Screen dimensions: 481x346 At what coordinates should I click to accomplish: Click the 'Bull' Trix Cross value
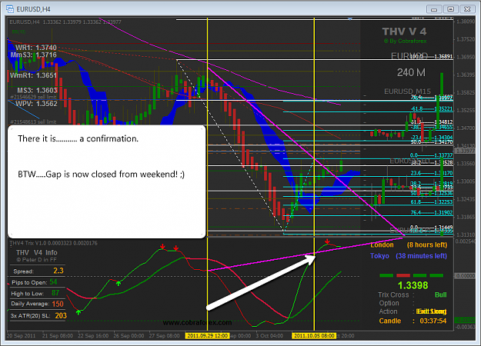[440, 294]
